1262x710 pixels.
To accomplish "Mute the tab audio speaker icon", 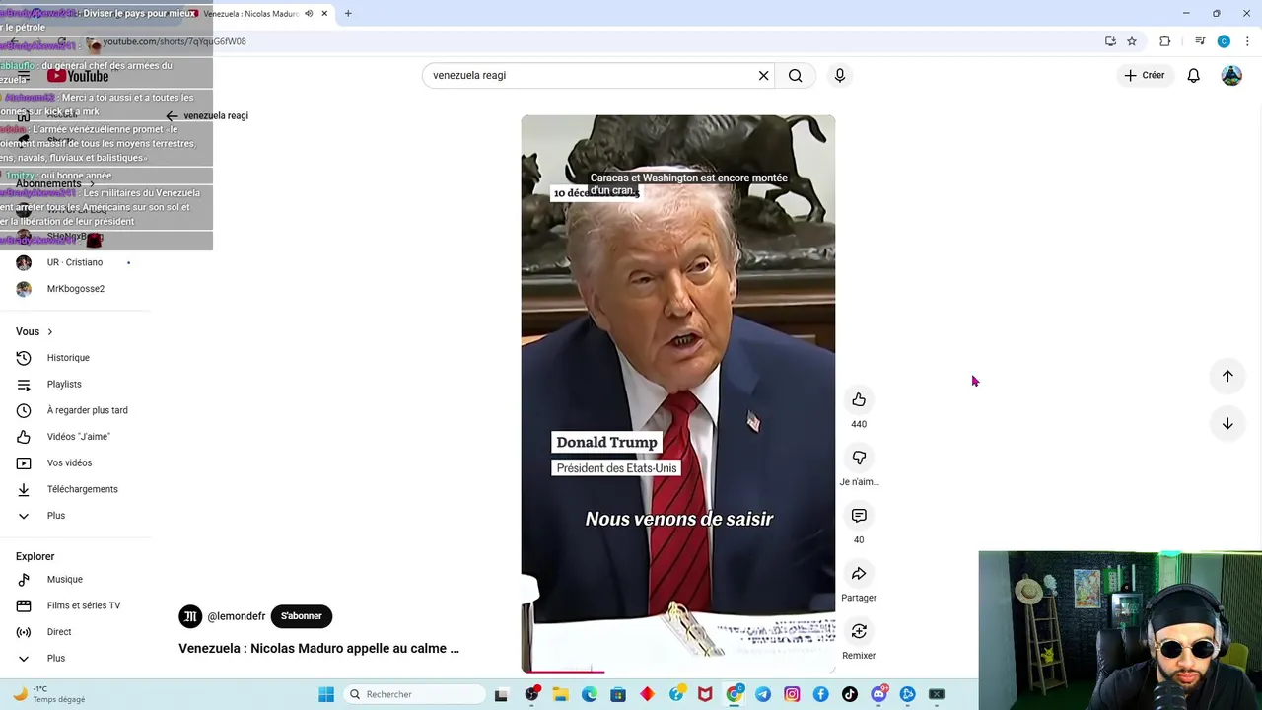I will 309,14.
